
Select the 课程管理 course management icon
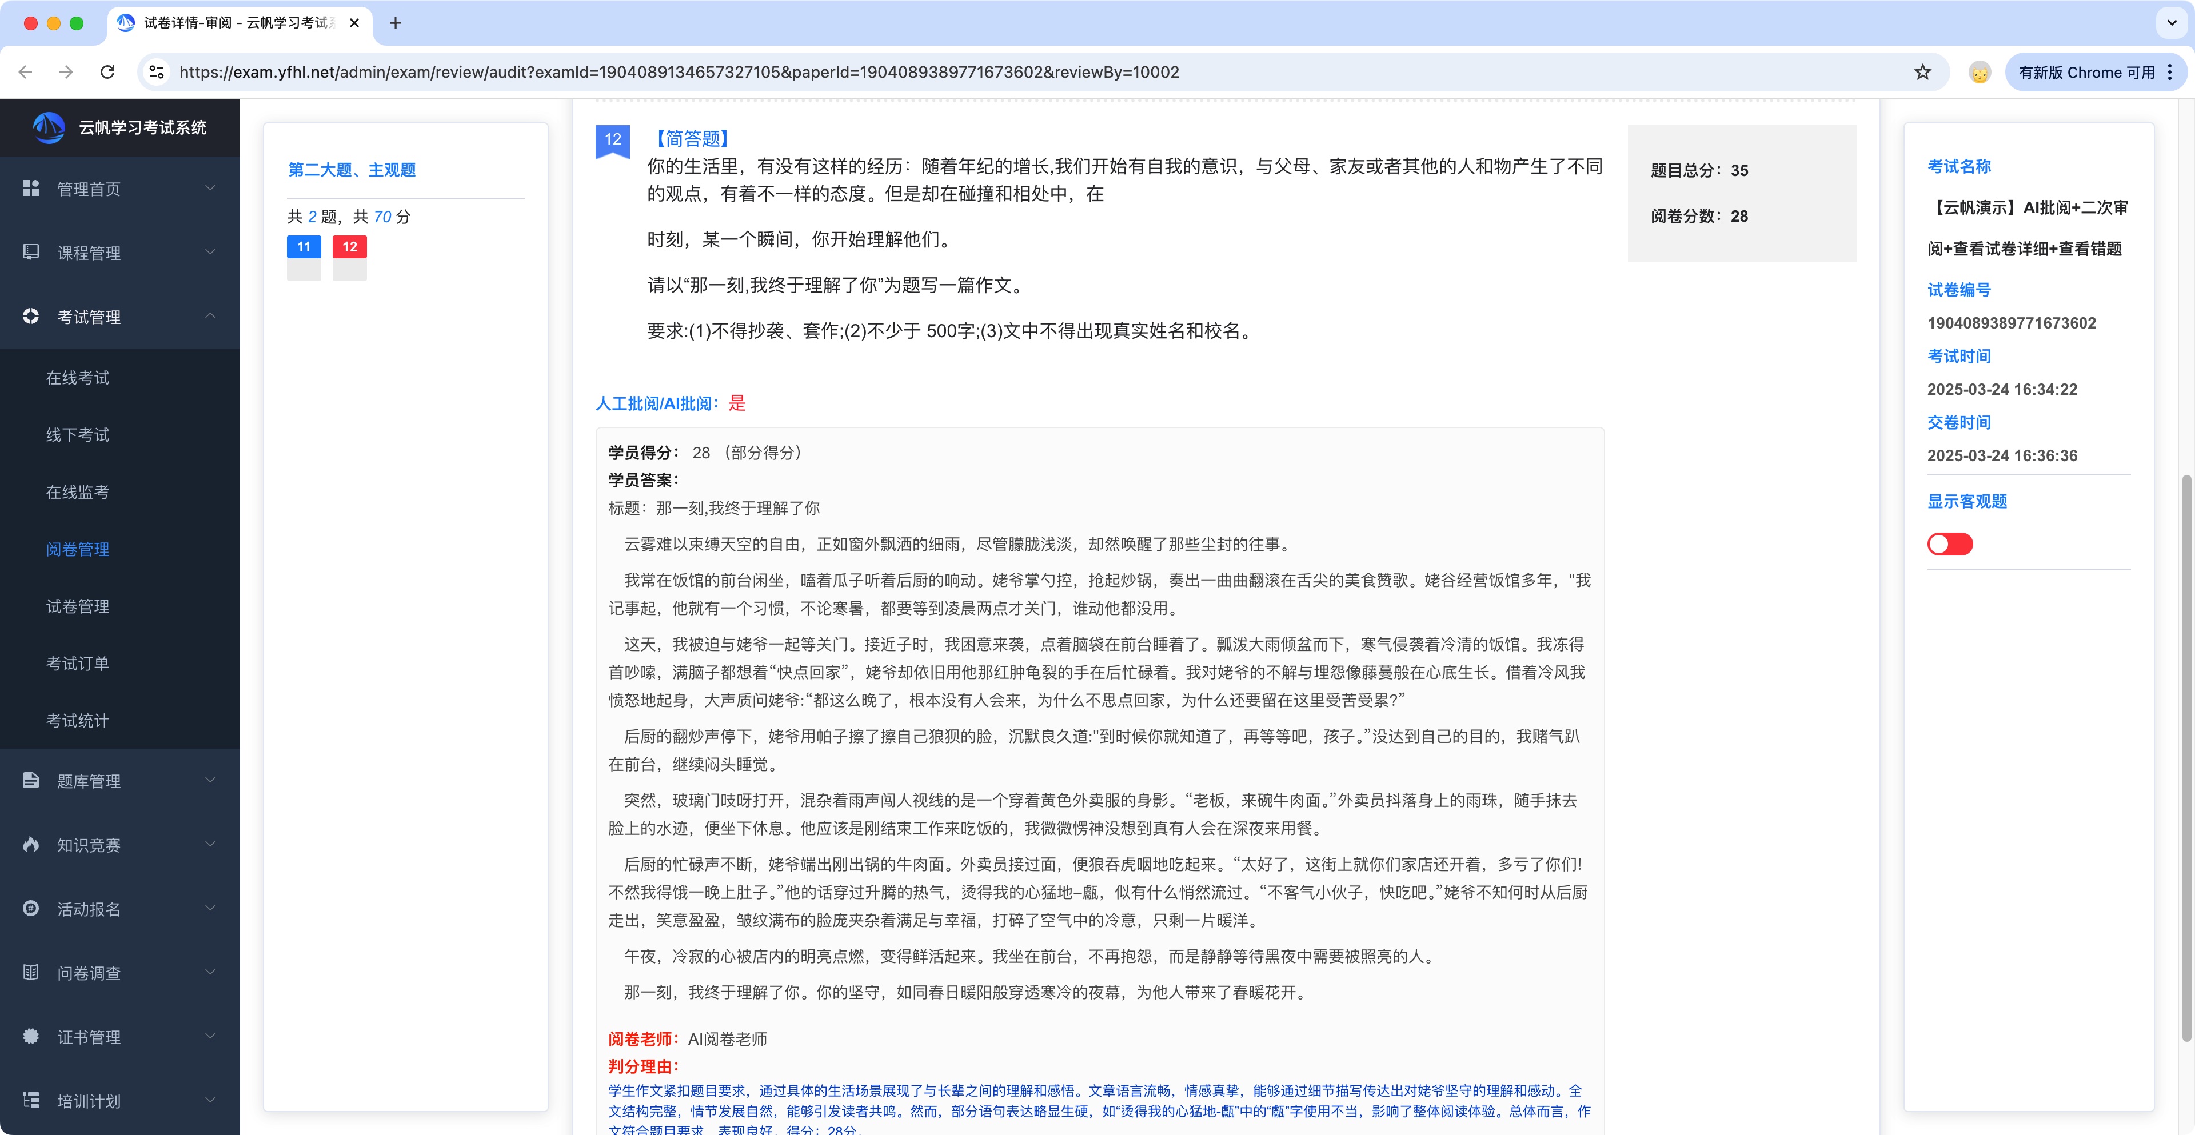[x=31, y=251]
